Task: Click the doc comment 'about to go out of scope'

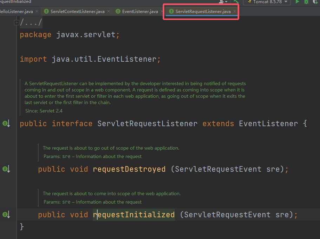Action: pyautogui.click(x=111, y=148)
